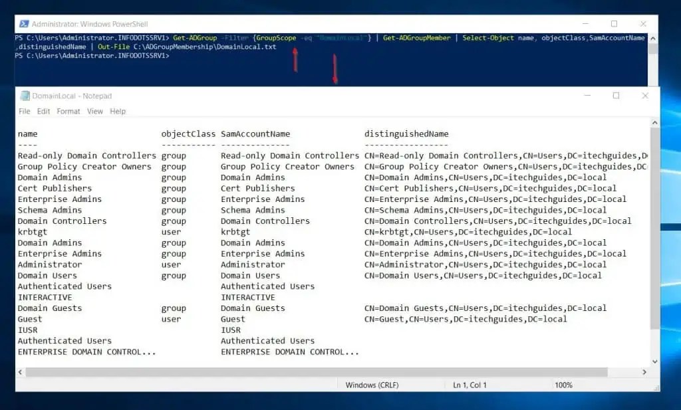681x410 pixels.
Task: Open the File menu in Notepad
Action: coord(24,111)
